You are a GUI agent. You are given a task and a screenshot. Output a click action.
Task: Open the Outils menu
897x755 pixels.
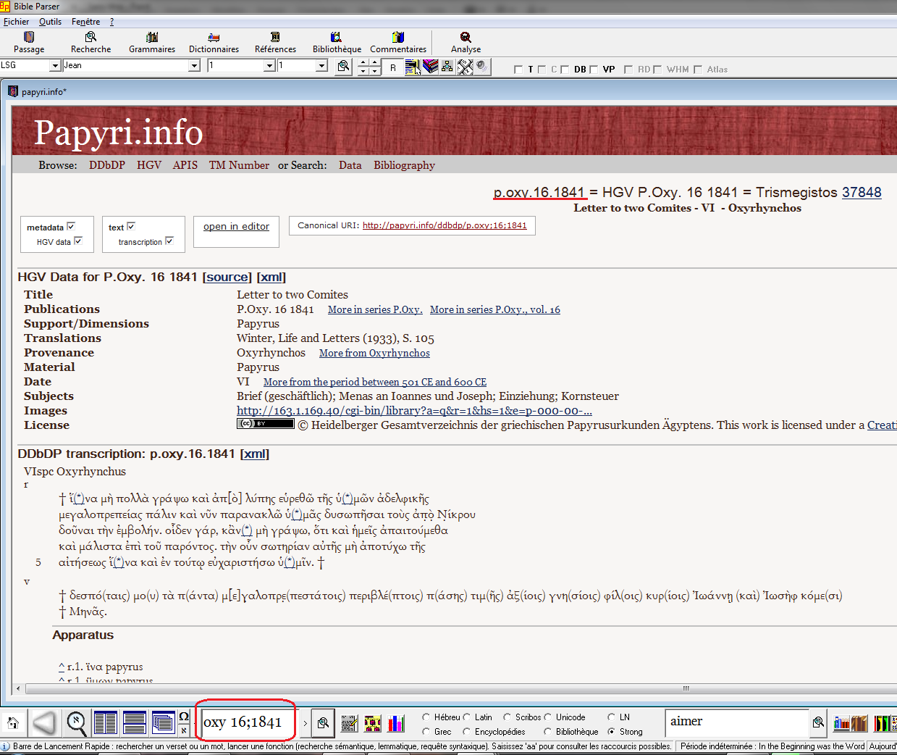coord(50,22)
